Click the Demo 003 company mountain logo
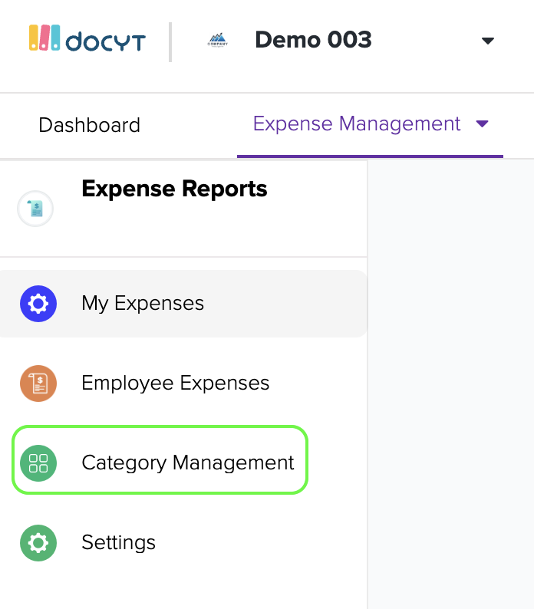 click(x=218, y=41)
